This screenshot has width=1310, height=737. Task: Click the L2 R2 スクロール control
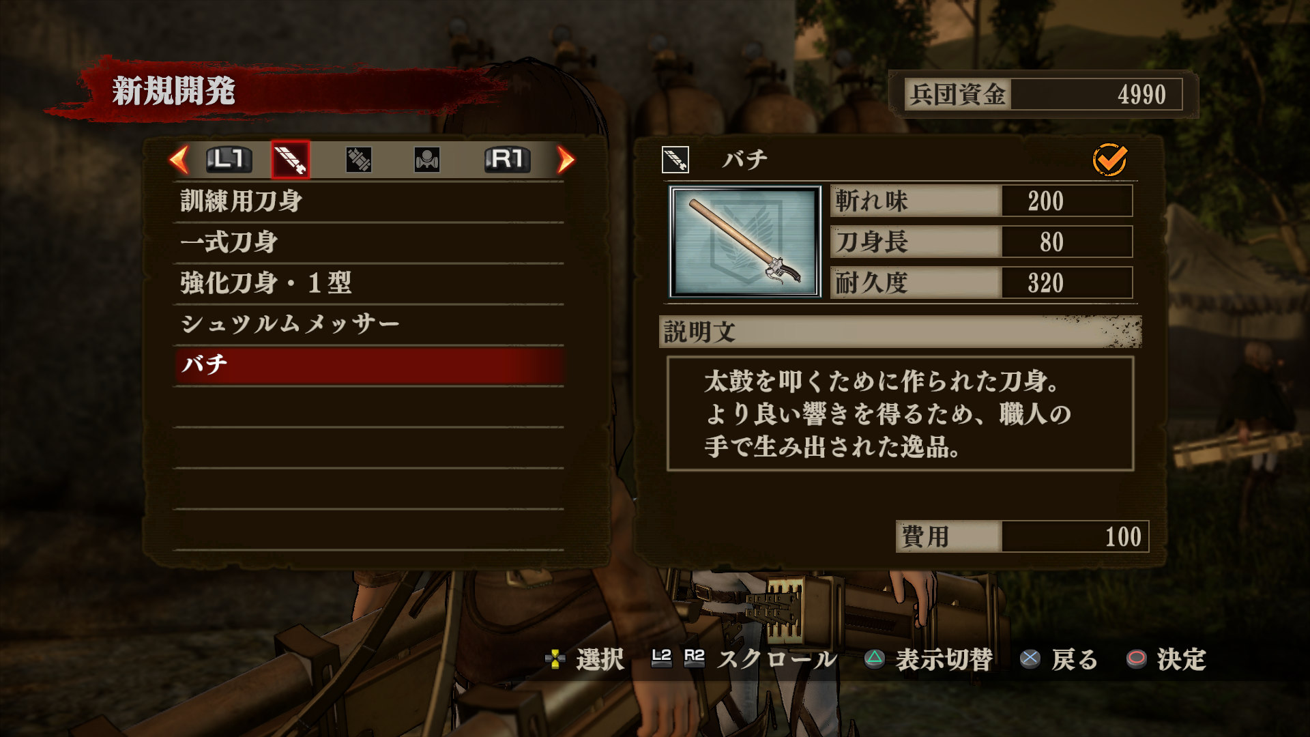click(744, 659)
